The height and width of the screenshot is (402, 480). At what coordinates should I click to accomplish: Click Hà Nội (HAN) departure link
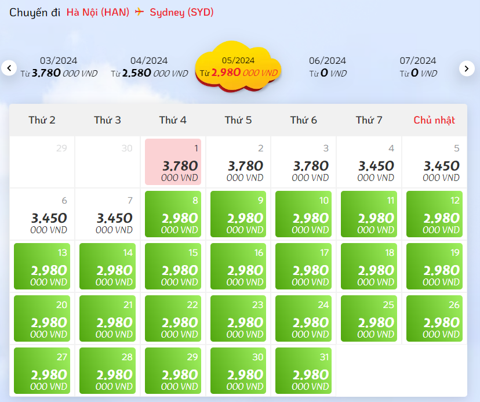pyautogui.click(x=98, y=12)
